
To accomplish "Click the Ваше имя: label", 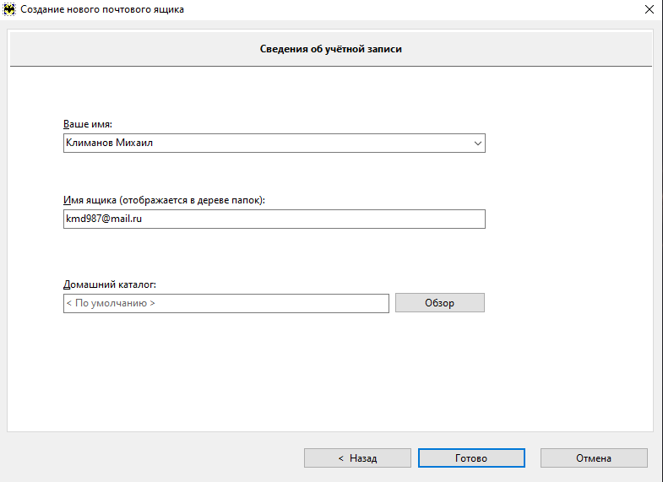I will [x=88, y=124].
